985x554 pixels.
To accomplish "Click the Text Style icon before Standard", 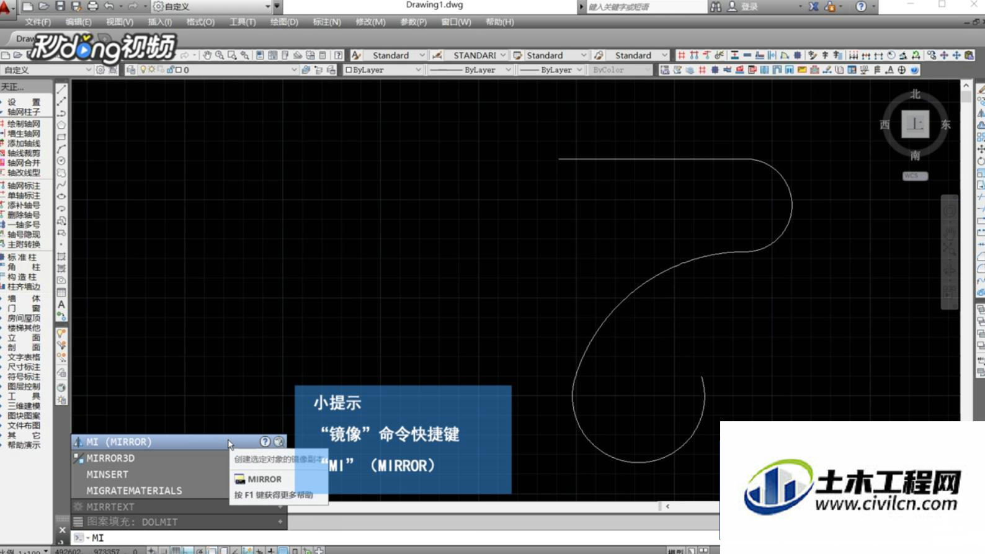I will click(356, 55).
